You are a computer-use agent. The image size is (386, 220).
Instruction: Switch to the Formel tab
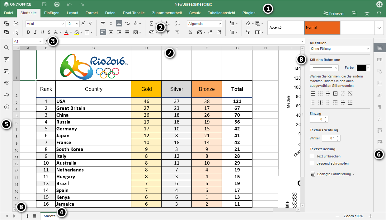92,13
